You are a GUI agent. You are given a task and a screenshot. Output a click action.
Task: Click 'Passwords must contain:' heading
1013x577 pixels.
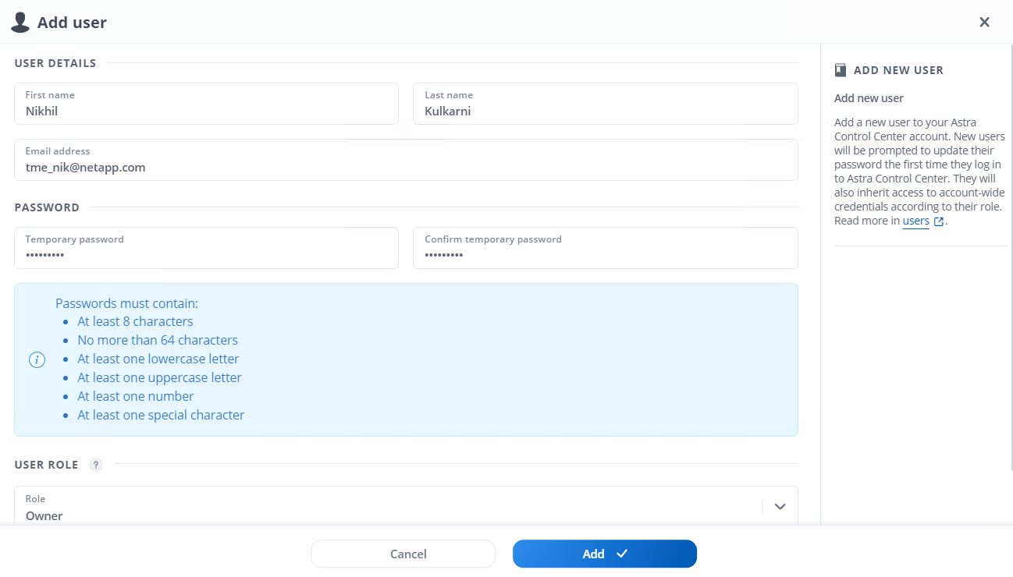[126, 303]
